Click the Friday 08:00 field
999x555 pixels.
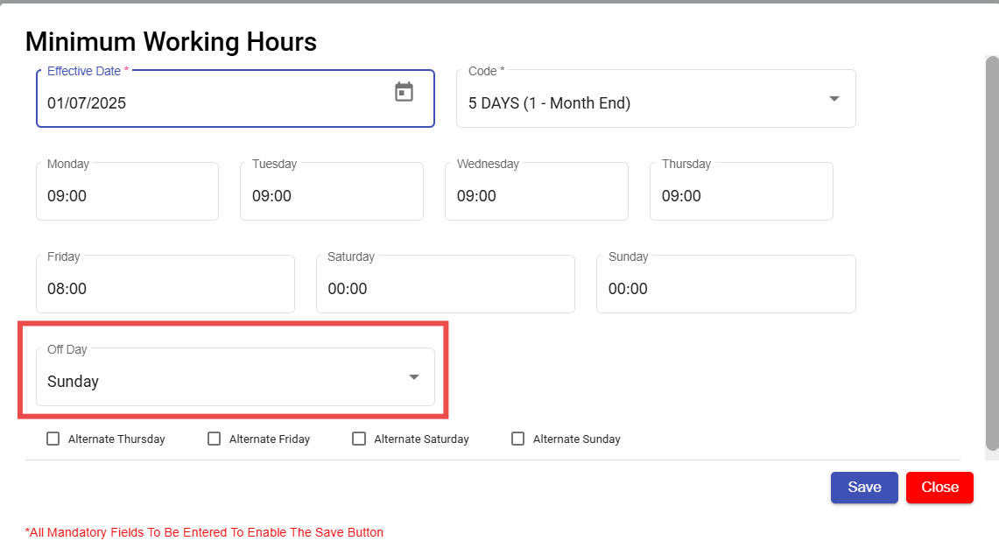pos(165,289)
